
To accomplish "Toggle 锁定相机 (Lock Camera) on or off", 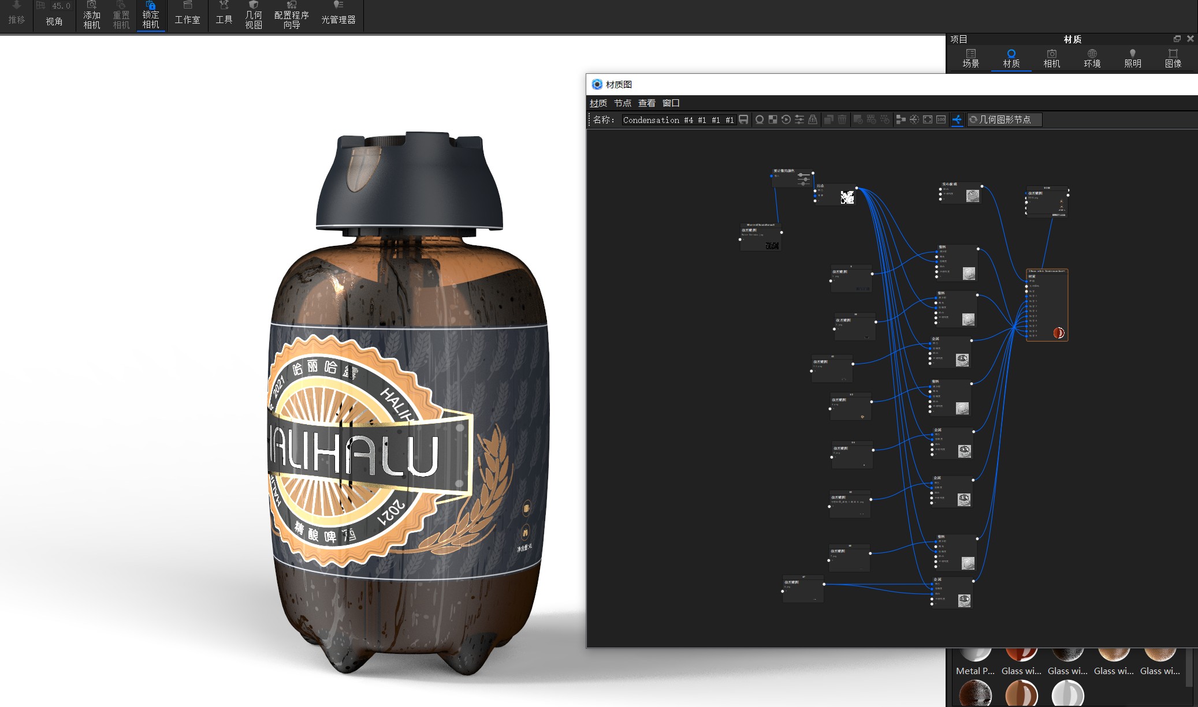I will point(150,14).
